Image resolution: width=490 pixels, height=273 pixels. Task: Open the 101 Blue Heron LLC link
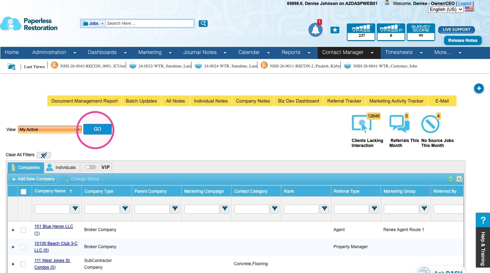54,230
